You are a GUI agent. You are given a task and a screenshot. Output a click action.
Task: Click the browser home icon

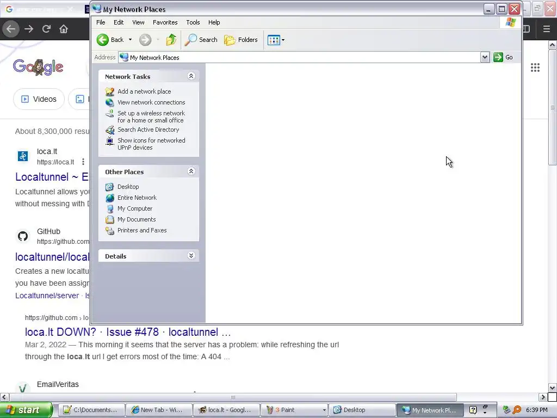click(64, 29)
